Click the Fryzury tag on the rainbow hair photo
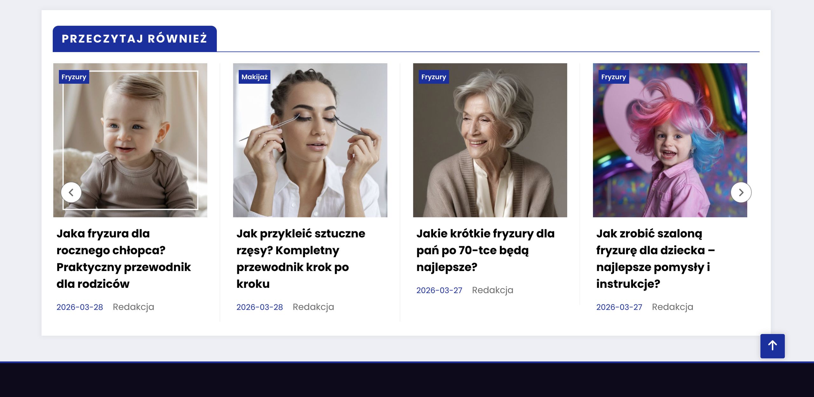The image size is (814, 397). coord(613,77)
